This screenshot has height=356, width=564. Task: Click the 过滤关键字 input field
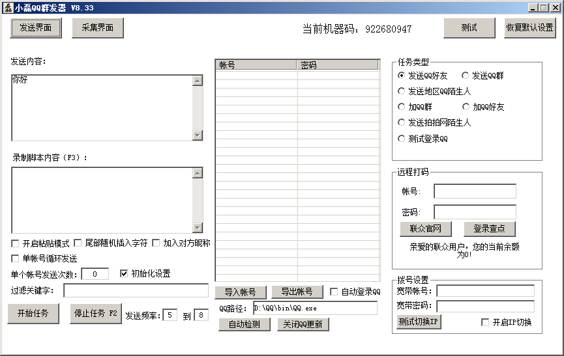[x=136, y=290]
